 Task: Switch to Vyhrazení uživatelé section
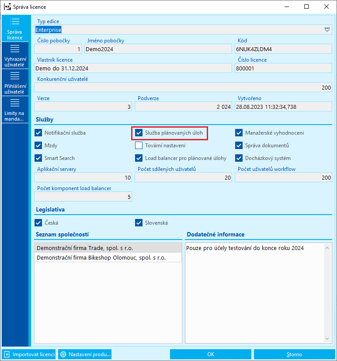coord(15,56)
